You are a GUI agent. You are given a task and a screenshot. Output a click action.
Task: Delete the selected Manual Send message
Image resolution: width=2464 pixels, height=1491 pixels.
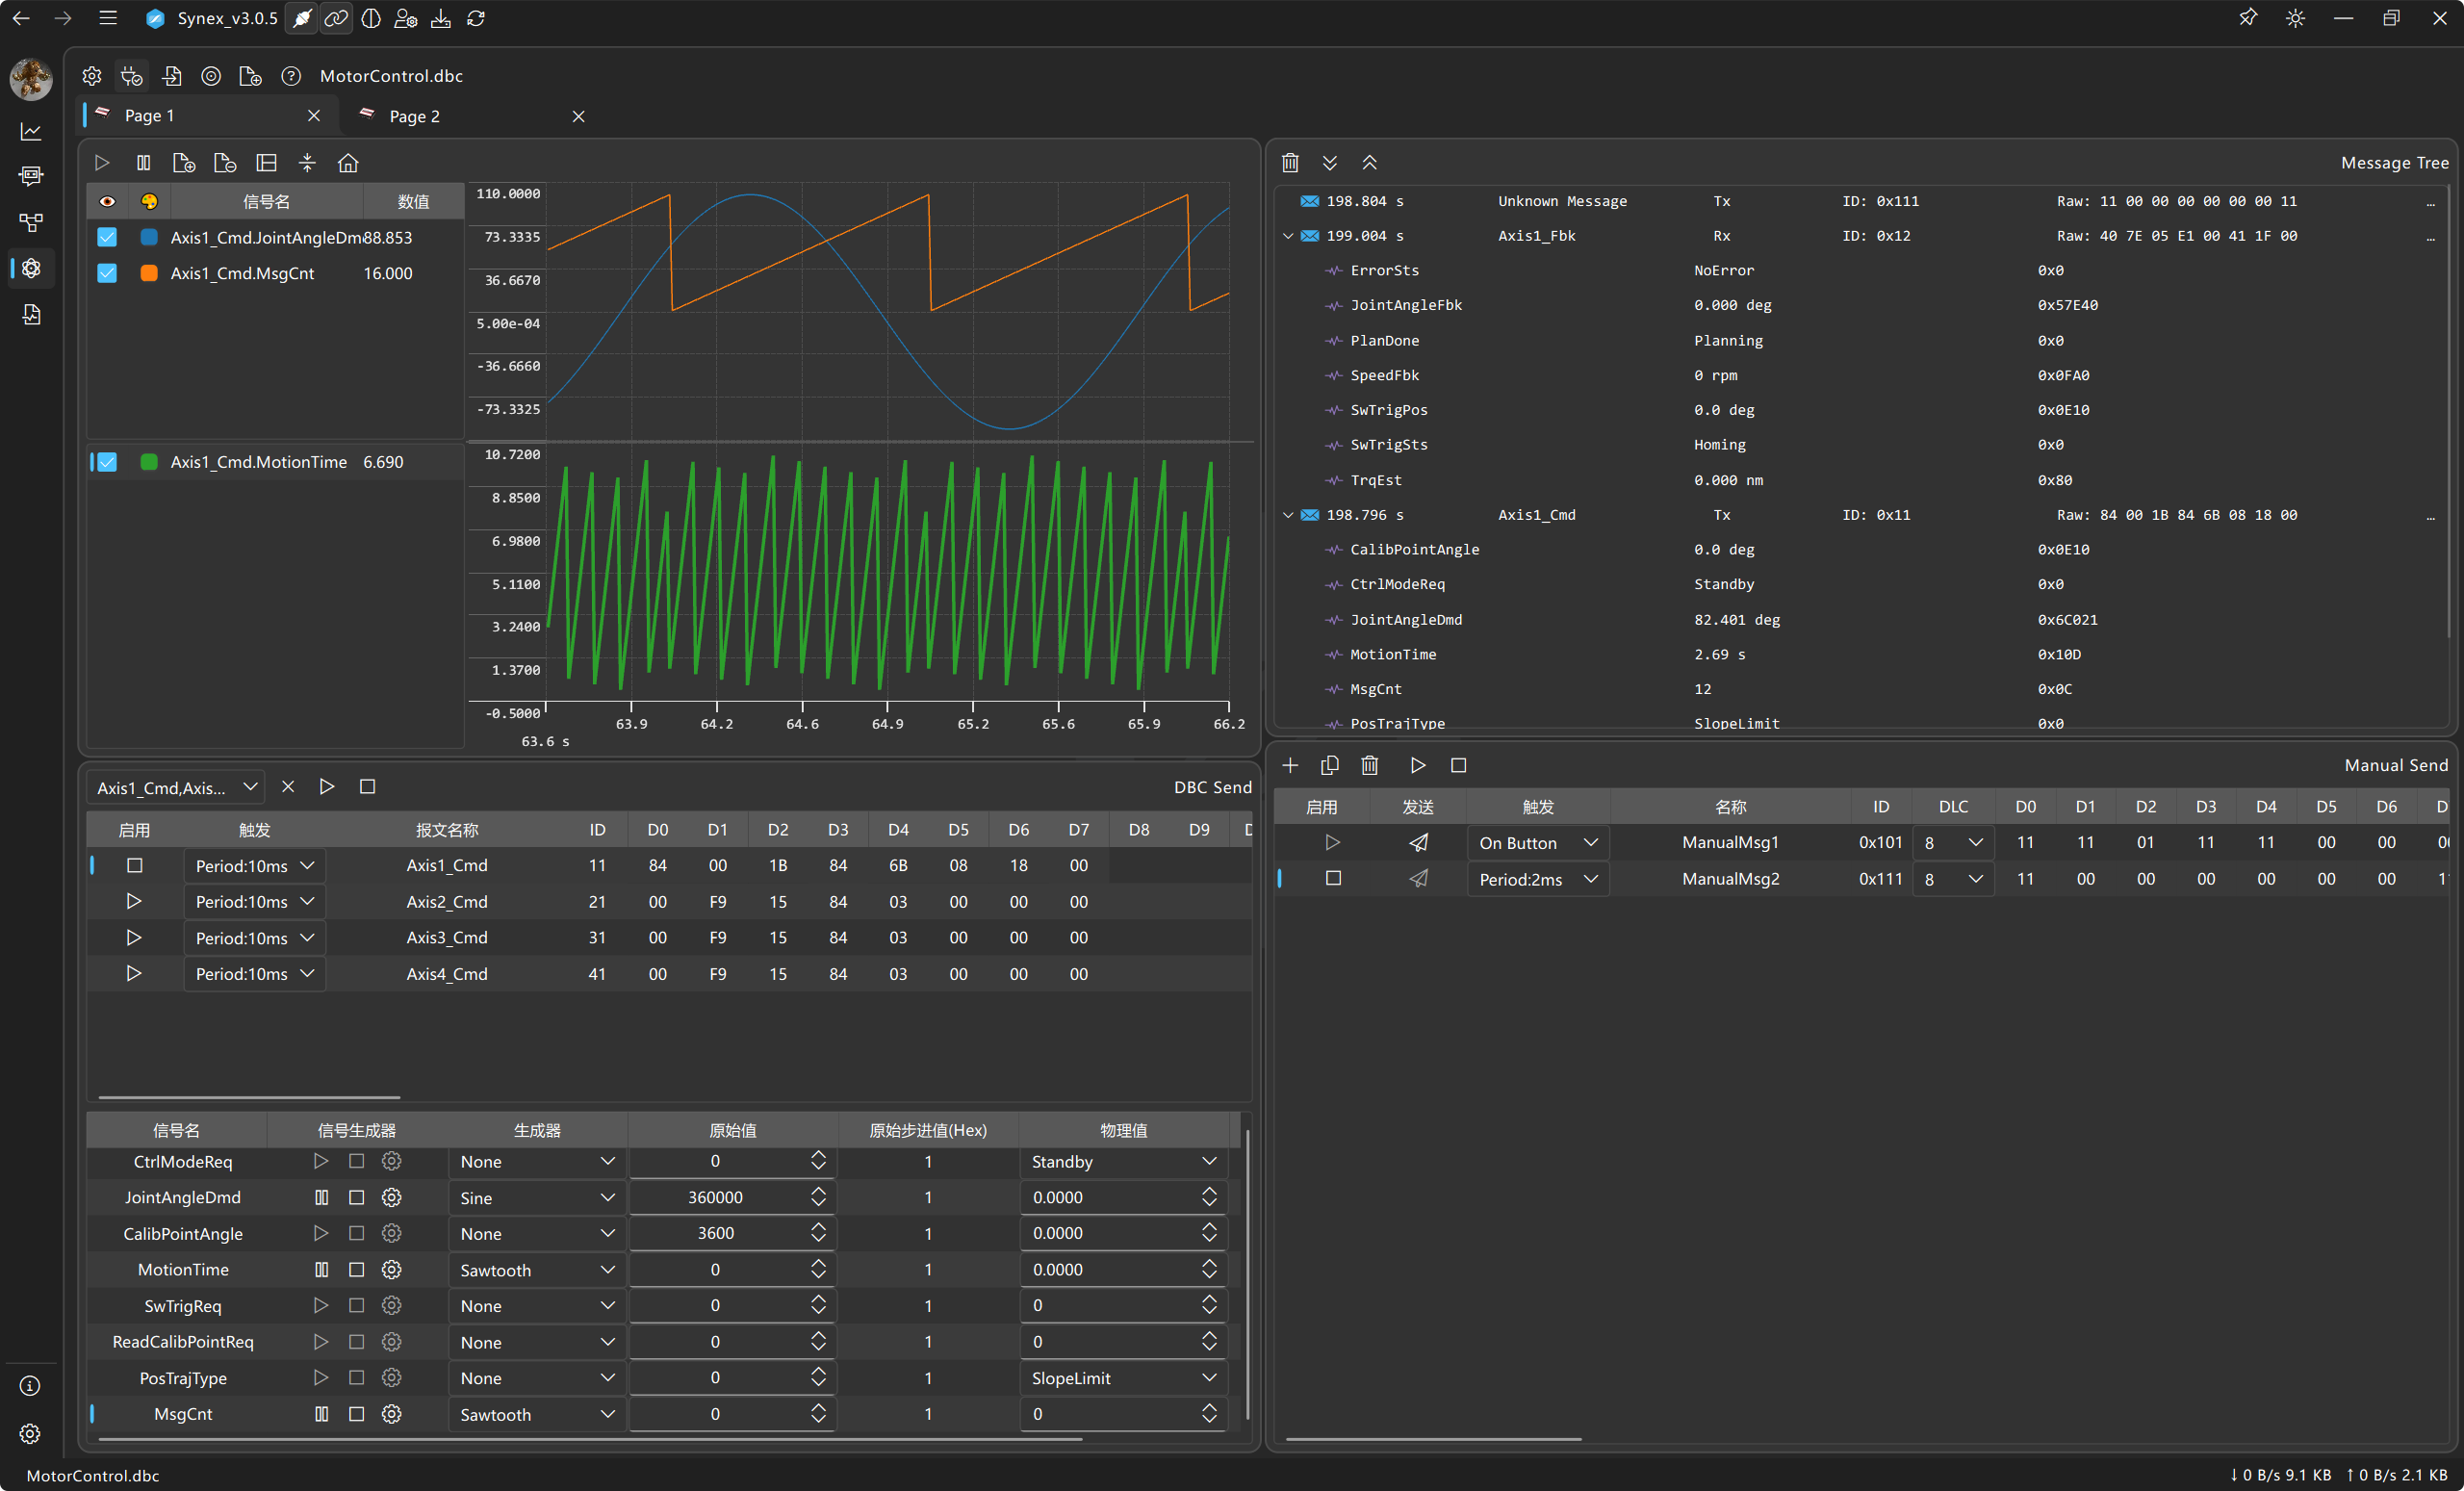point(1370,765)
